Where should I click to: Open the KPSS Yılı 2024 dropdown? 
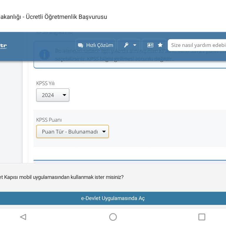pyautogui.click(x=53, y=95)
